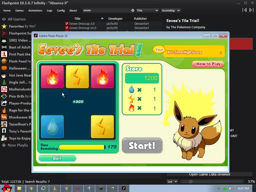256x192 pixels.
Task: Open the About tab
Action: (73, 10)
